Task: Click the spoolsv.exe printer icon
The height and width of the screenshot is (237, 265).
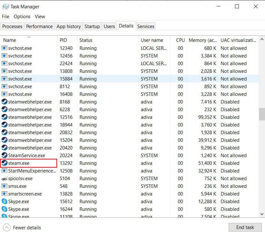Action: pos(4,179)
